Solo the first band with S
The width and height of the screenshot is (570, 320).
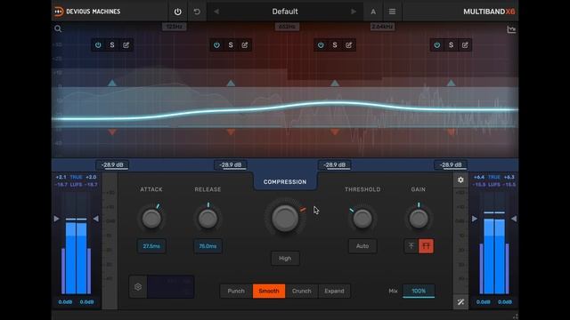112,45
